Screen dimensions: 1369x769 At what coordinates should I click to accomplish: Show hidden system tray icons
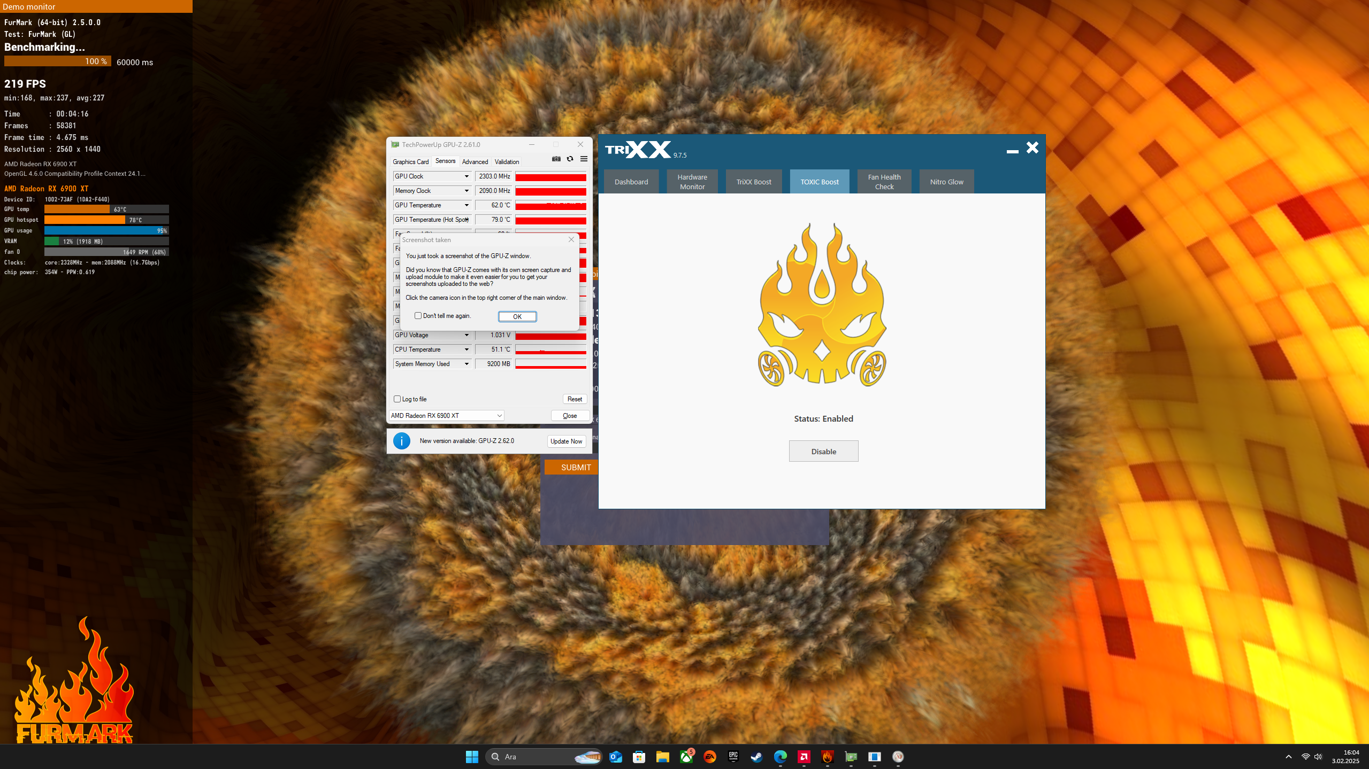point(1289,756)
